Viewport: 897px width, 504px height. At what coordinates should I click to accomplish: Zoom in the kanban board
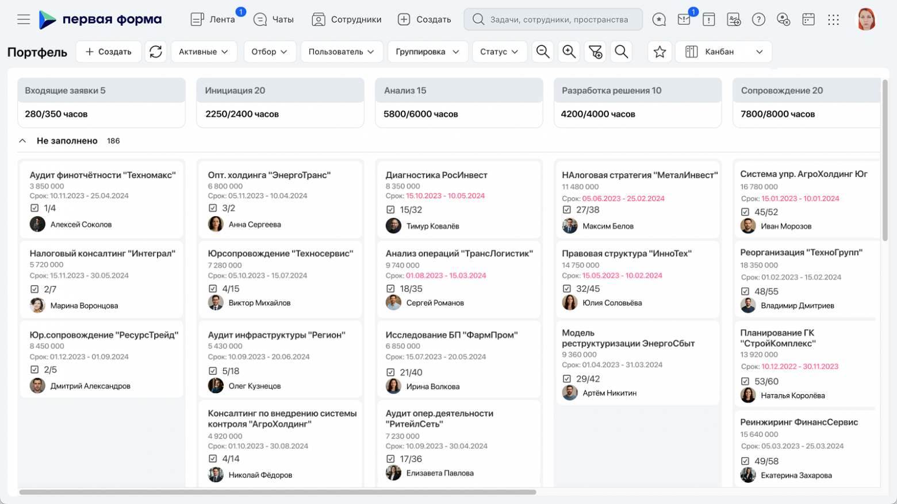coord(569,52)
